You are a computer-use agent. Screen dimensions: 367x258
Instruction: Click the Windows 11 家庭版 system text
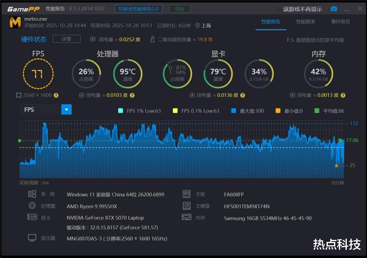[115, 195]
